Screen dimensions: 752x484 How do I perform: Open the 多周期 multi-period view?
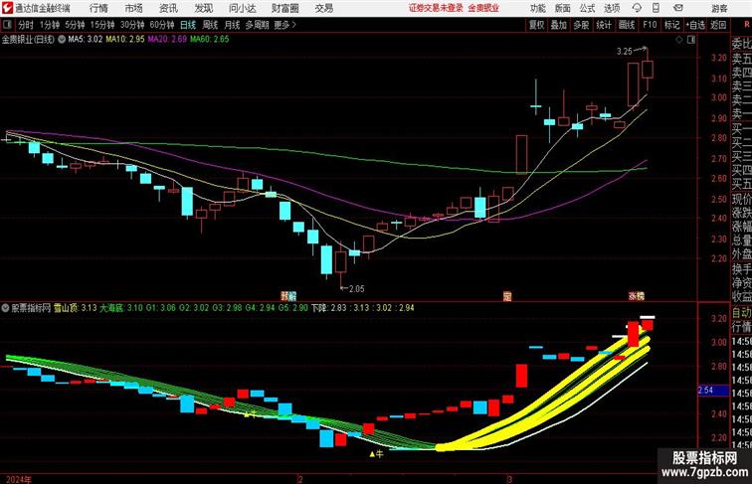[x=257, y=25]
